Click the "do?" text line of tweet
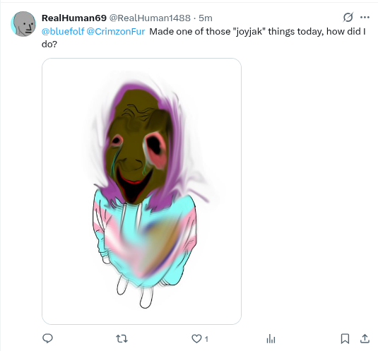The width and height of the screenshot is (378, 351). 49,44
